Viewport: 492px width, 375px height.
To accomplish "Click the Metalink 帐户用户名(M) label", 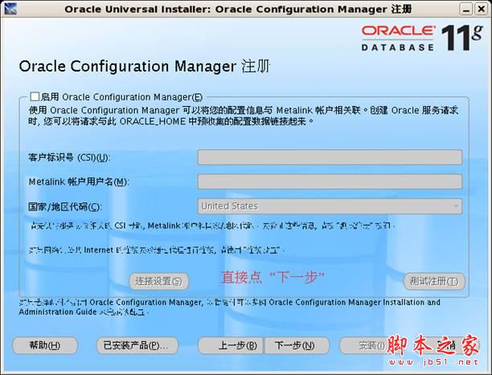I will pyautogui.click(x=79, y=181).
